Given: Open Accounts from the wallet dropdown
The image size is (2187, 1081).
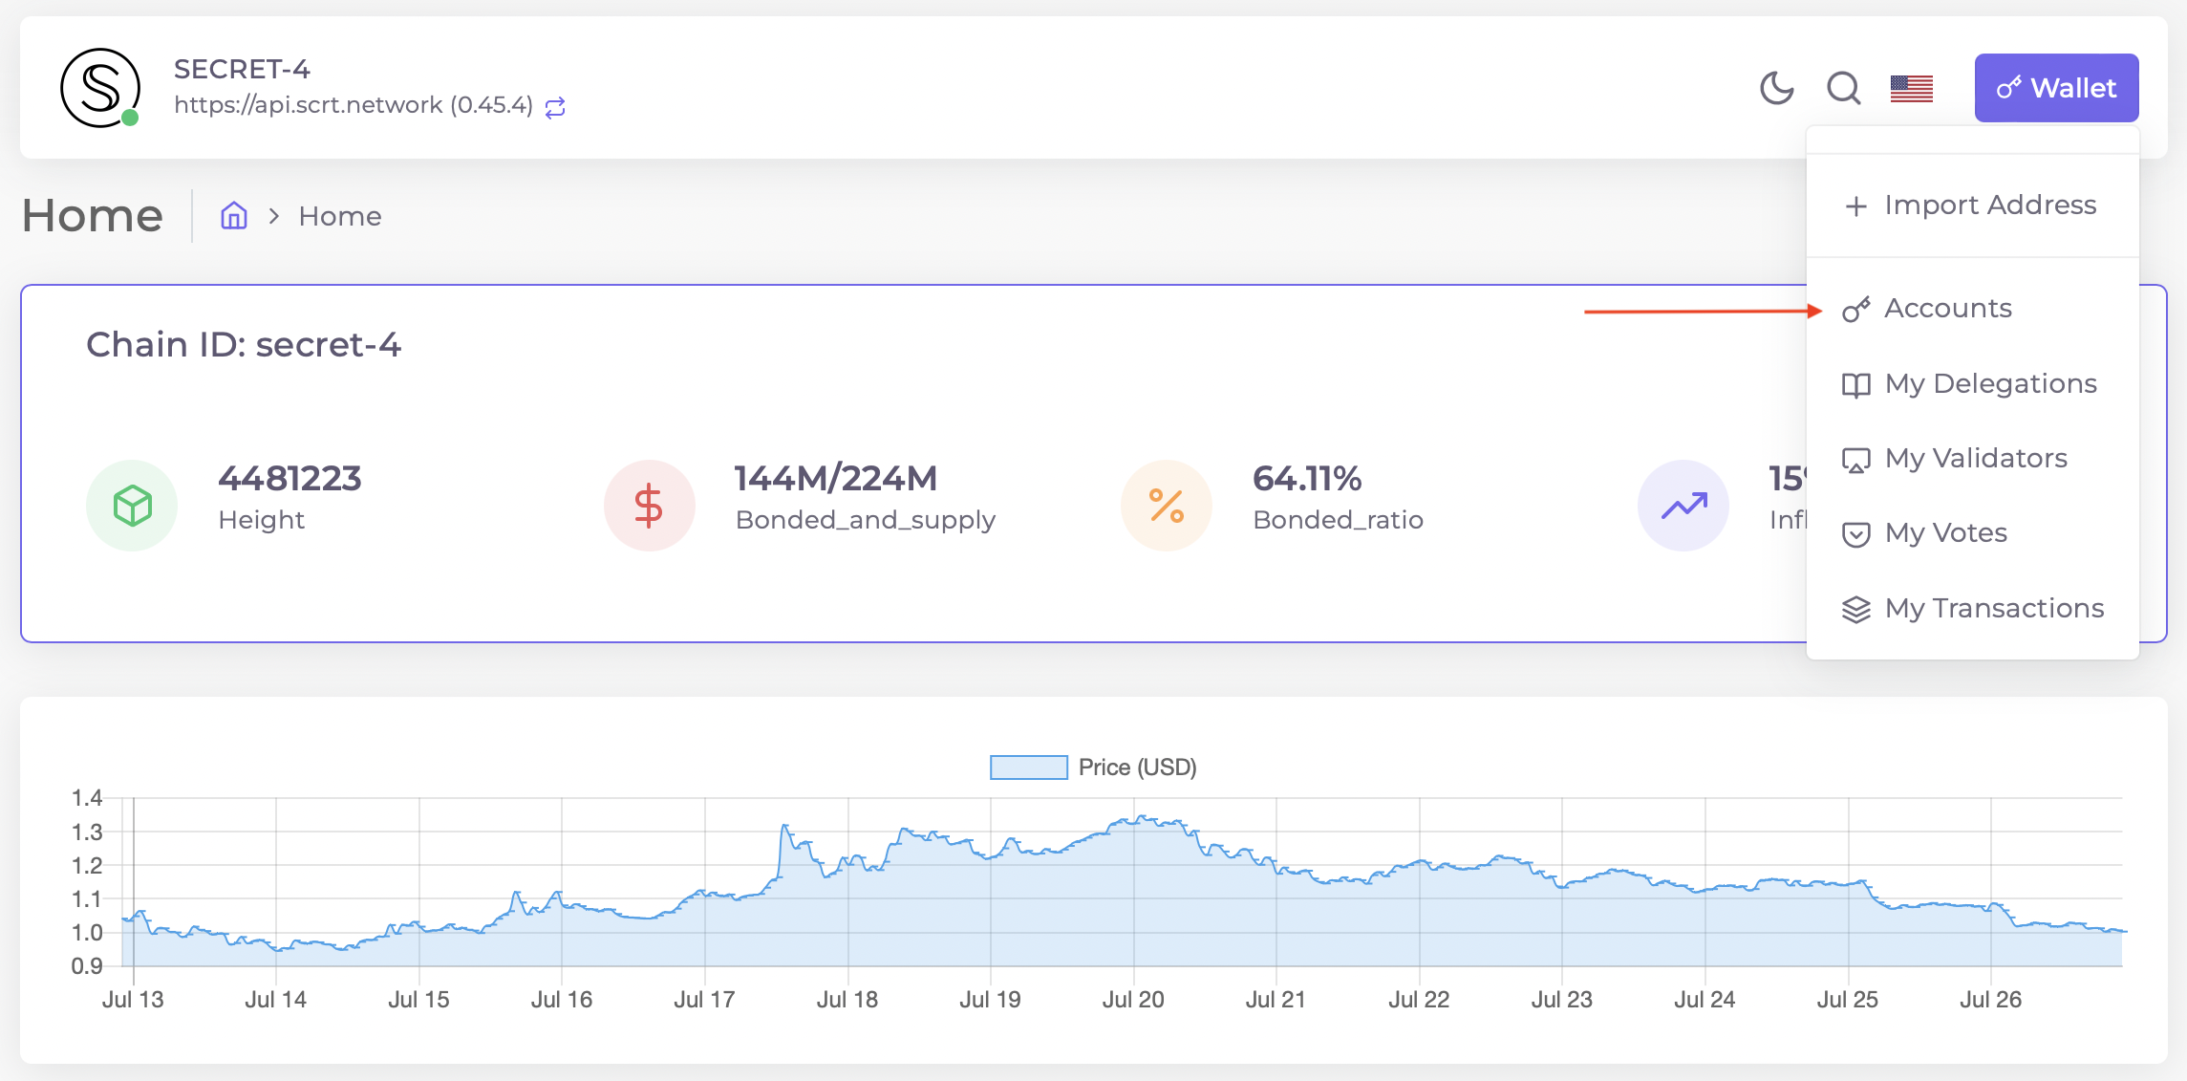Looking at the screenshot, I should tap(1947, 309).
